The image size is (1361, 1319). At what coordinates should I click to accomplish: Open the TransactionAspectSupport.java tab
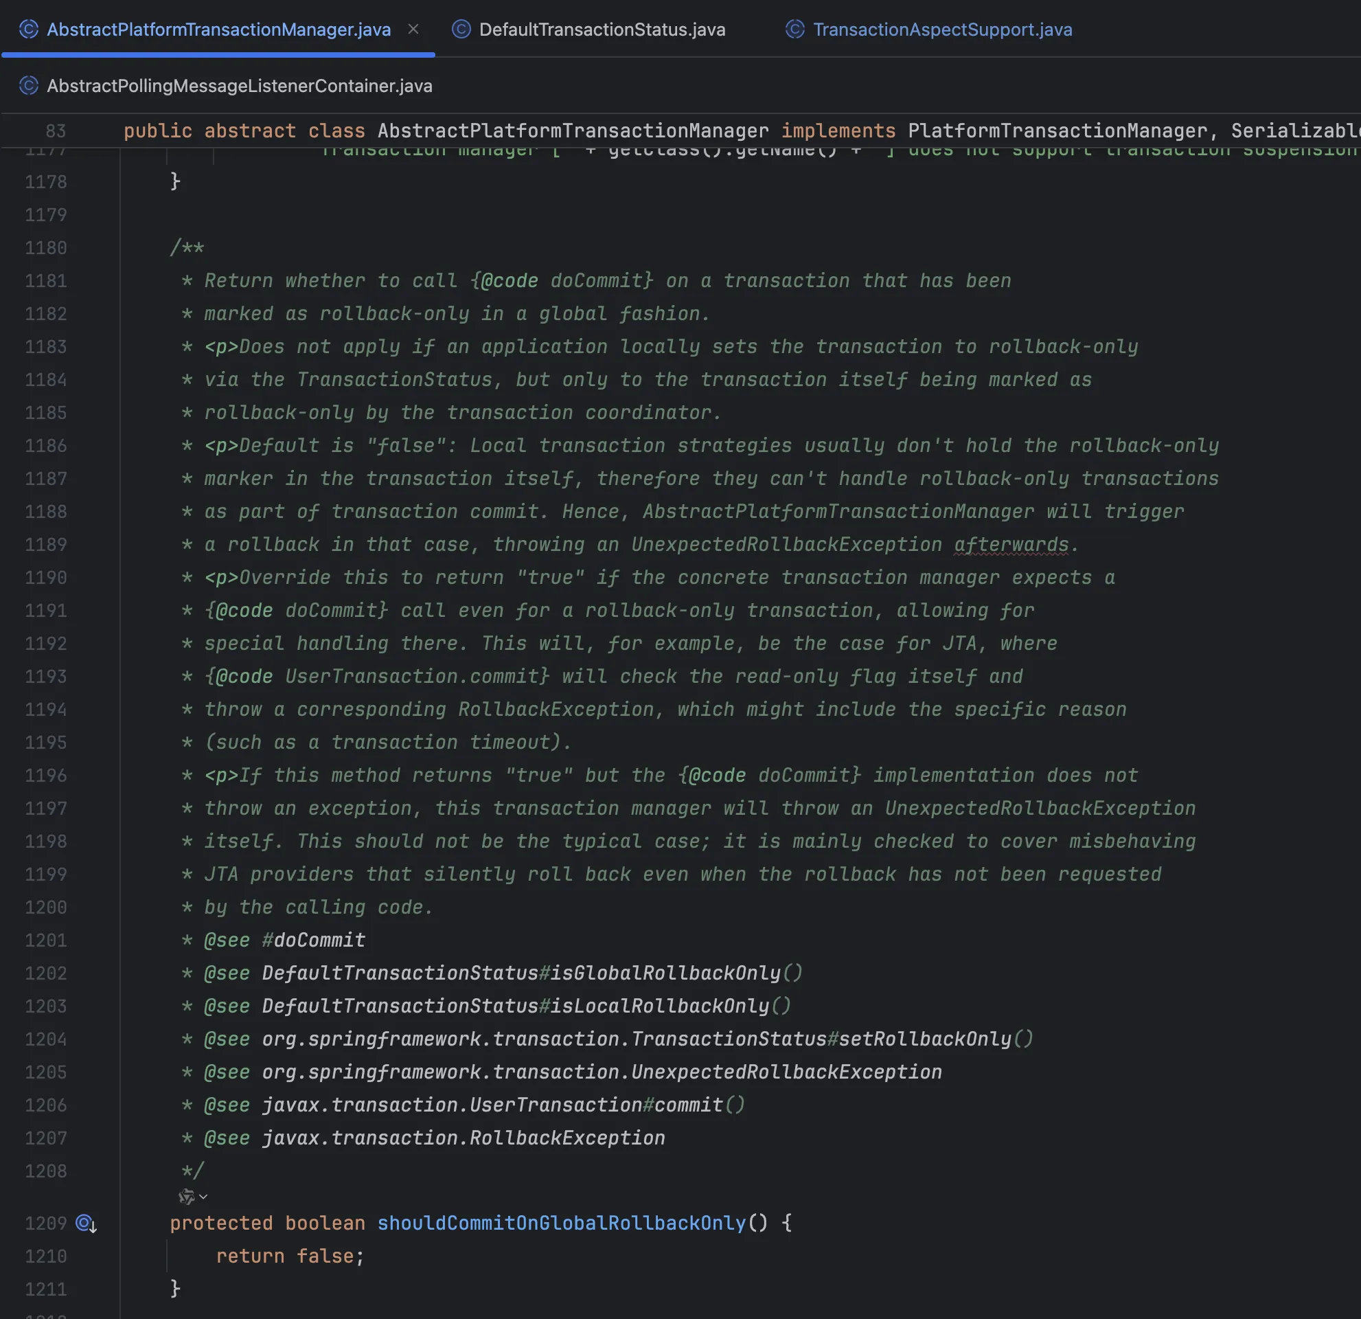pyautogui.click(x=941, y=30)
